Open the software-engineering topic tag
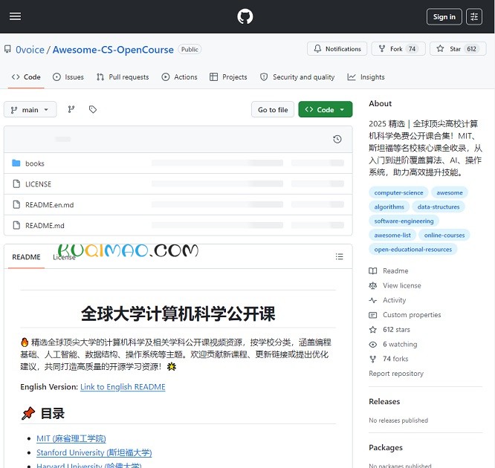The width and height of the screenshot is (495, 468). (x=404, y=221)
